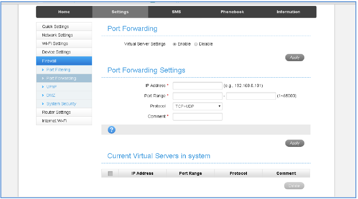The image size is (358, 199).
Task: Select DMZ in Firewall submenu
Action: pyautogui.click(x=50, y=95)
